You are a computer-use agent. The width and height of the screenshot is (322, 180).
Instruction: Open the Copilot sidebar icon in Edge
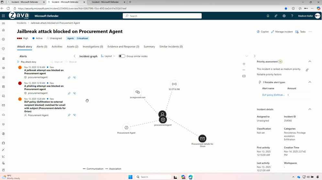pos(318,8)
